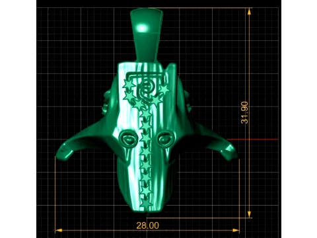Click the red axis line segment
Screen dimensions: 317x238
tap(252, 139)
